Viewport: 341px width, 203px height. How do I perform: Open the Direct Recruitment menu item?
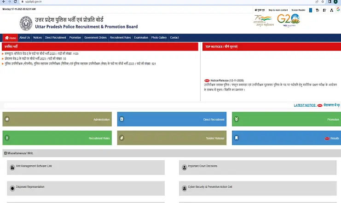(56, 38)
